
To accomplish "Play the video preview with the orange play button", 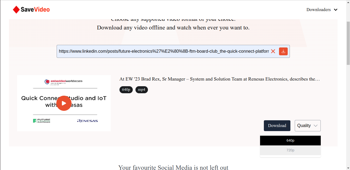I will point(64,103).
